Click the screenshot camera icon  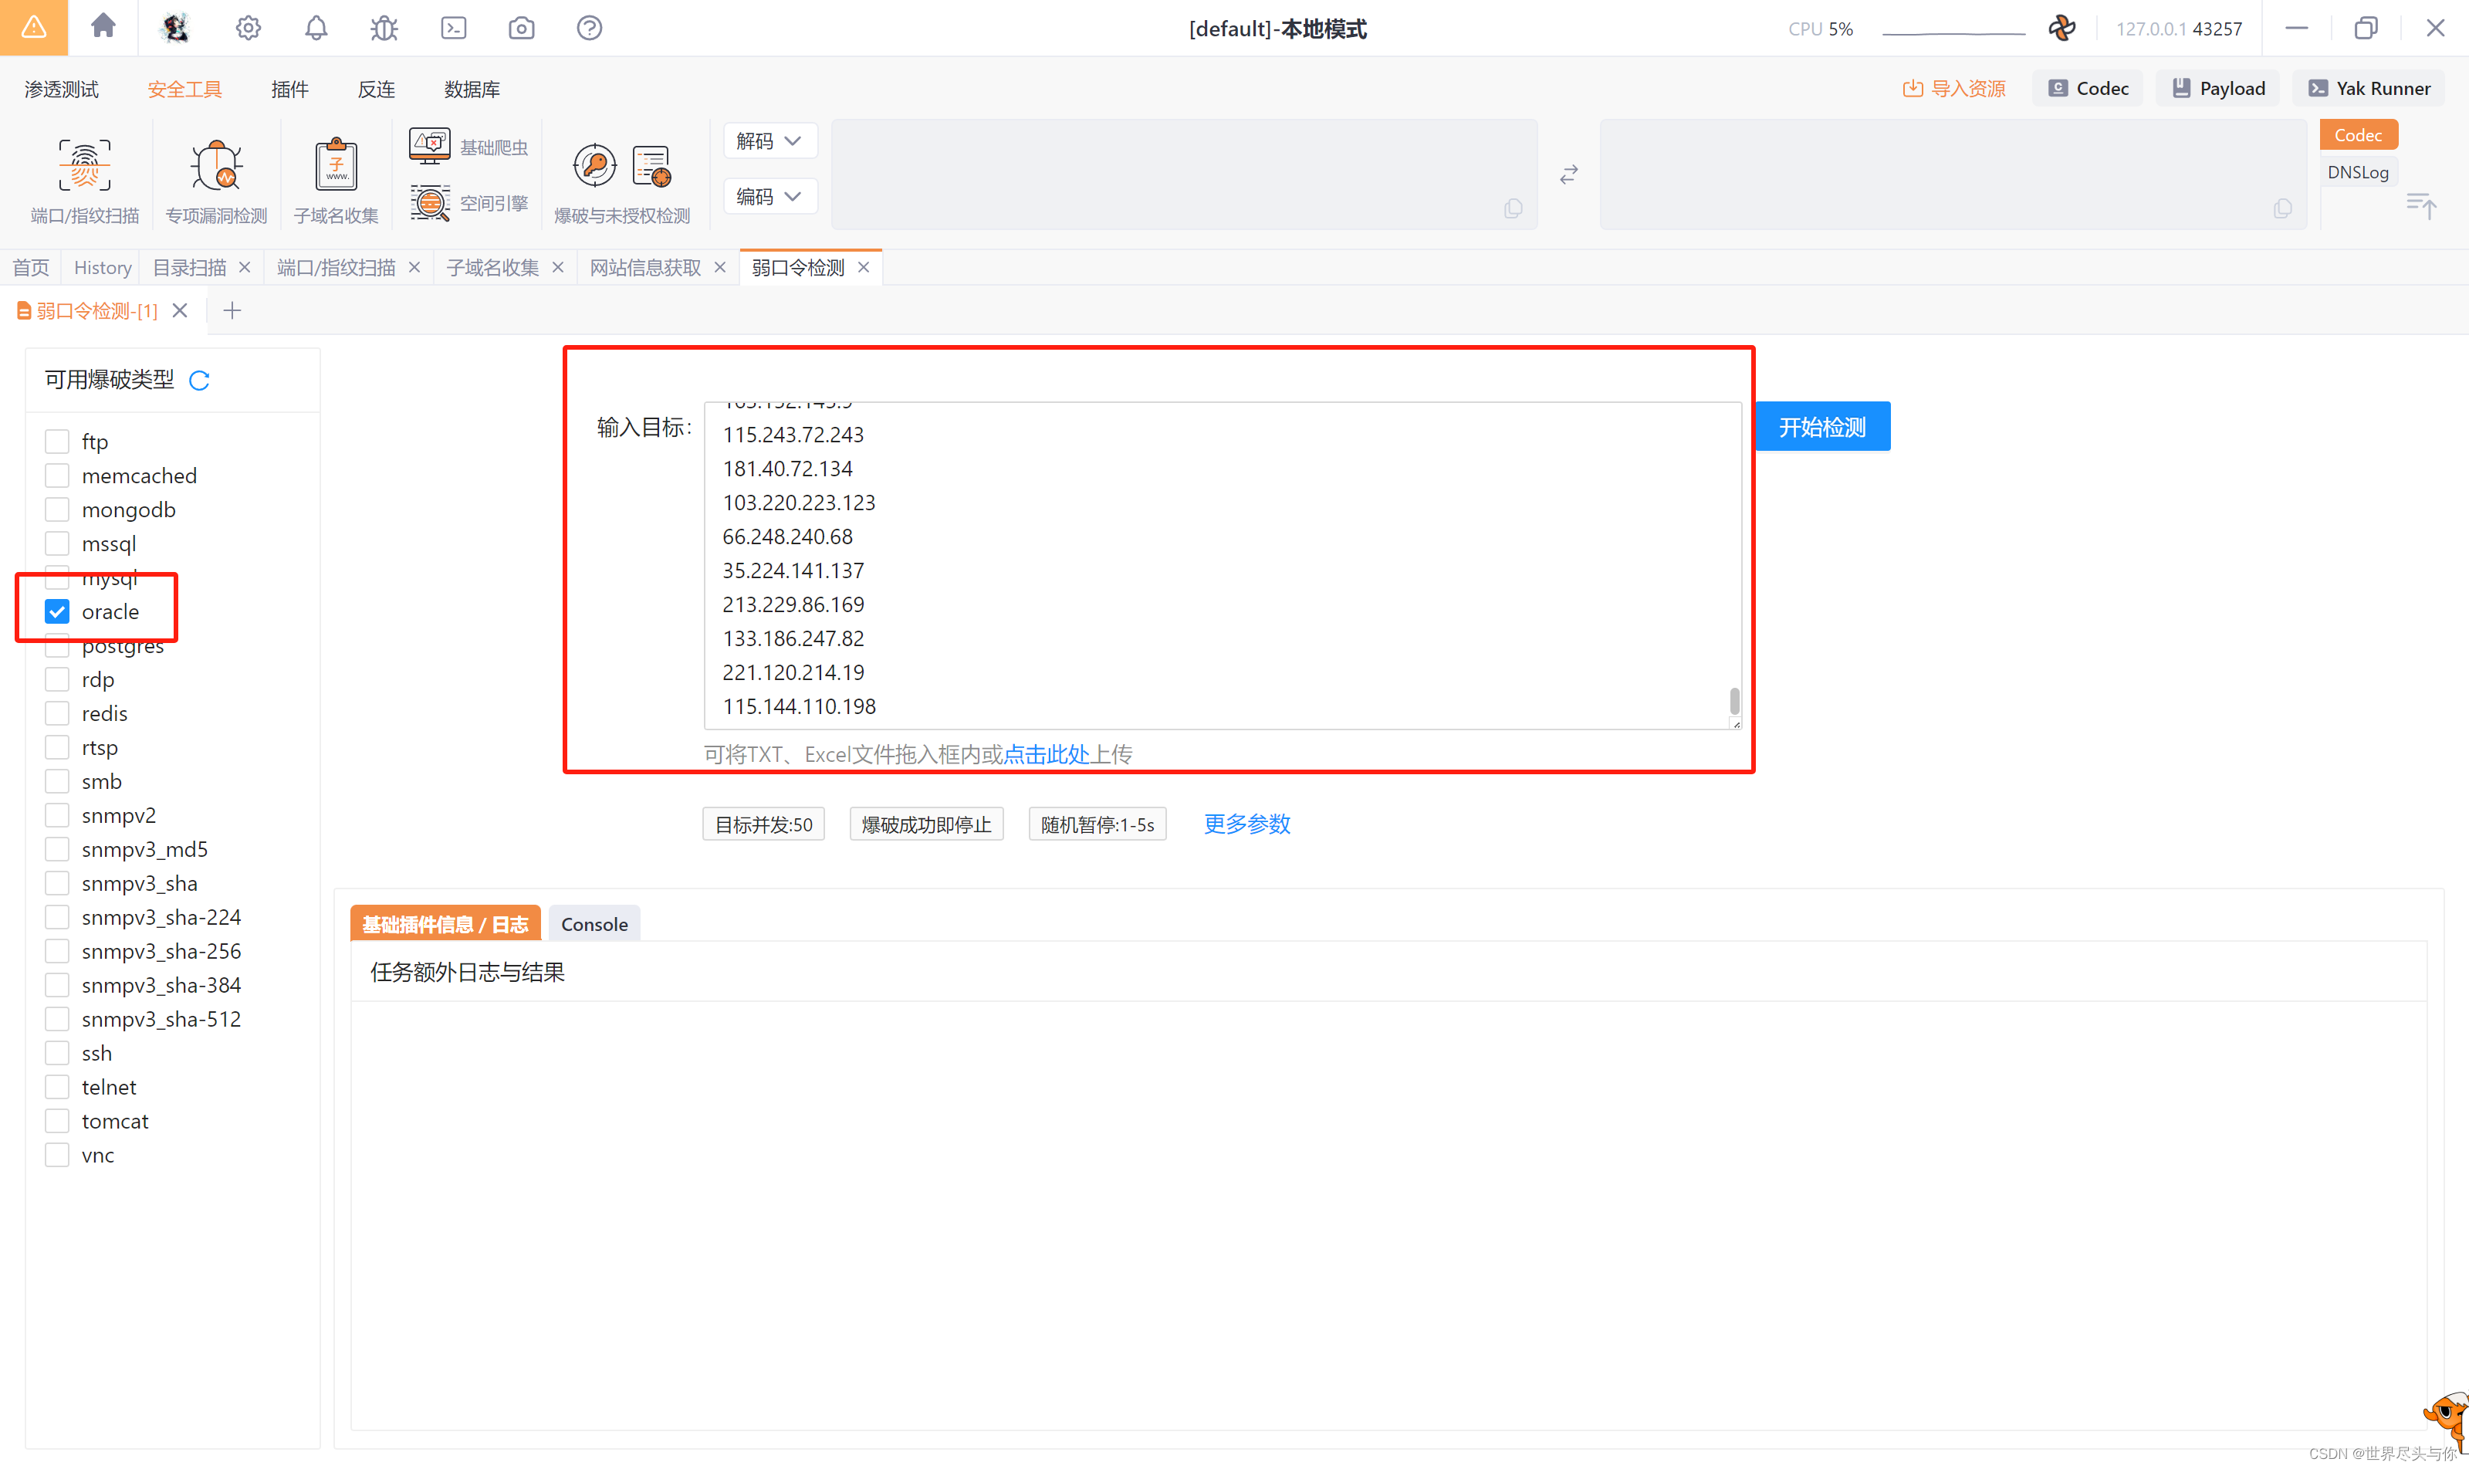coord(522,28)
